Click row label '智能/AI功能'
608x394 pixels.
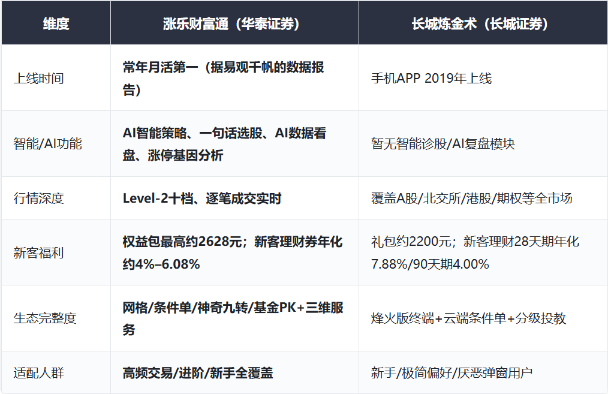56,144
